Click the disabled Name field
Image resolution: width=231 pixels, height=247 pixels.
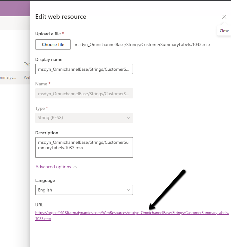pyautogui.click(x=84, y=93)
